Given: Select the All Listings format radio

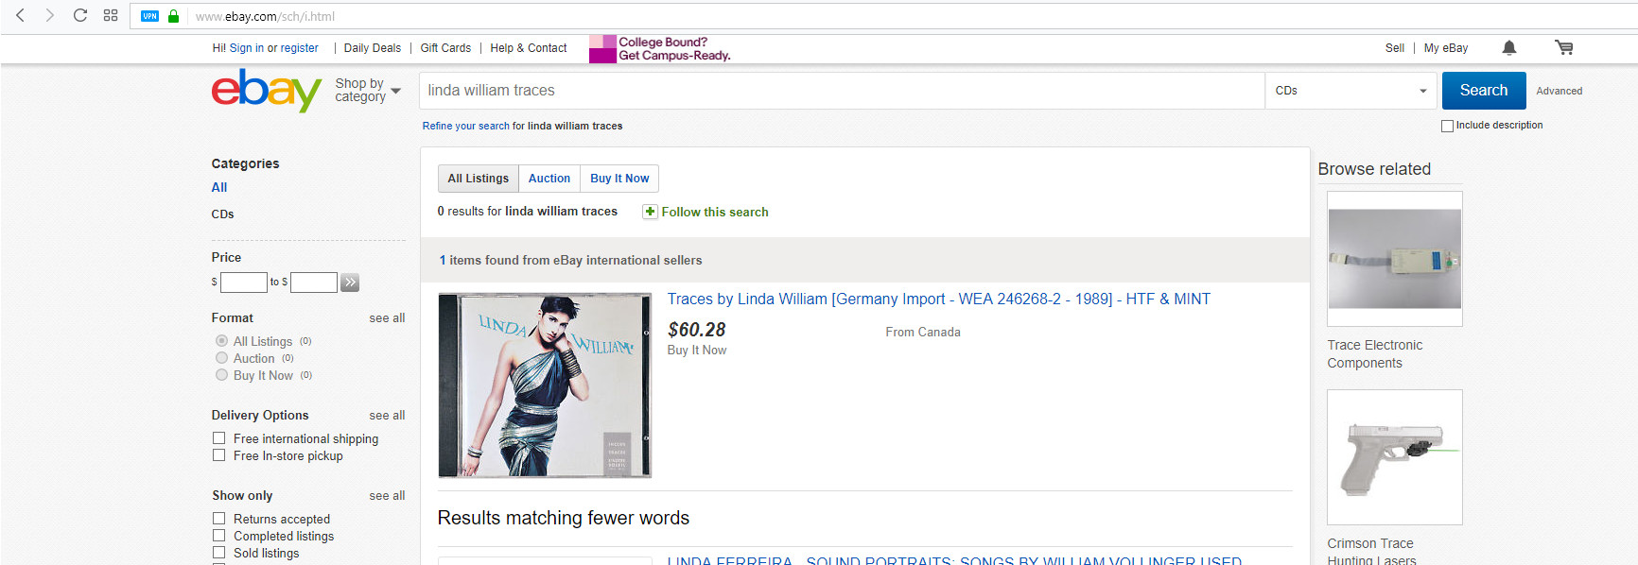Looking at the screenshot, I should click(x=221, y=341).
